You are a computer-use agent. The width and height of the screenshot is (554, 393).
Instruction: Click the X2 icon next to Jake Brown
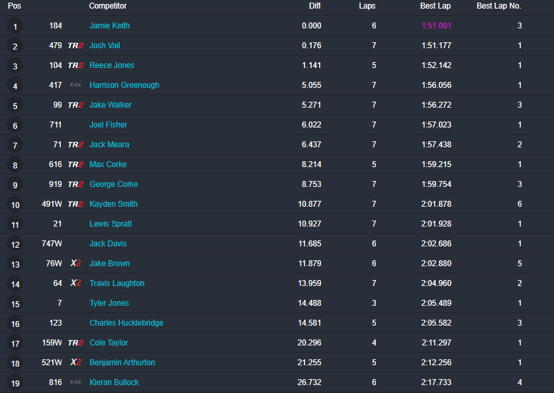click(75, 264)
